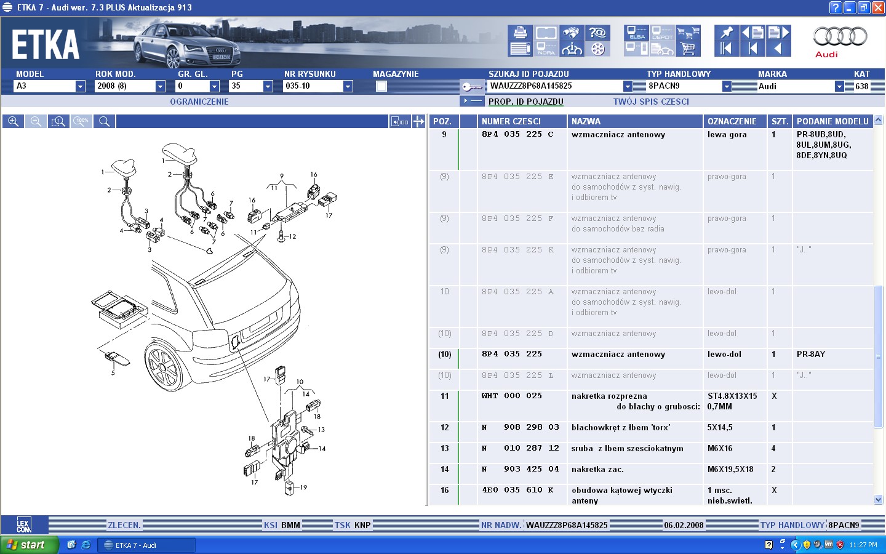The width and height of the screenshot is (886, 554).
Task: Click the single-bar previous arrow icon
Action: point(752,49)
